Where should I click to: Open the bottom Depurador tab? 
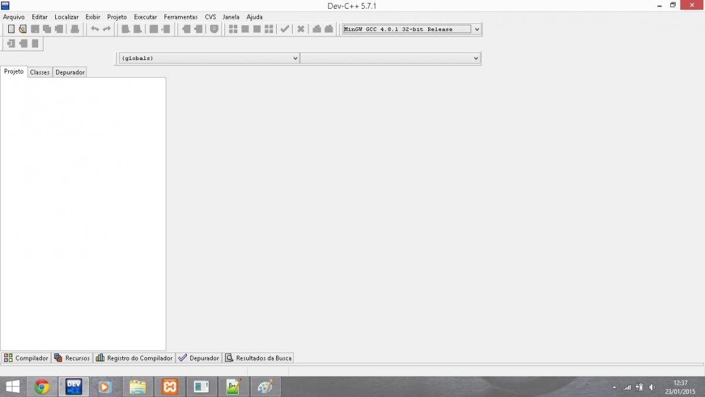pos(199,358)
